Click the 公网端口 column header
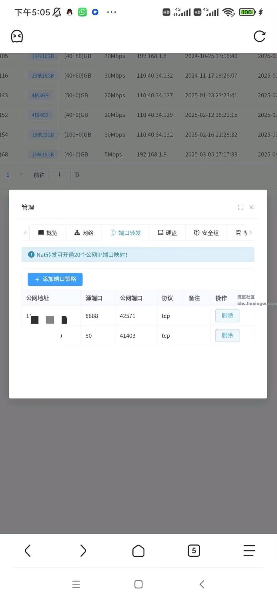Screen dimensions: 277x601 (x=131, y=298)
